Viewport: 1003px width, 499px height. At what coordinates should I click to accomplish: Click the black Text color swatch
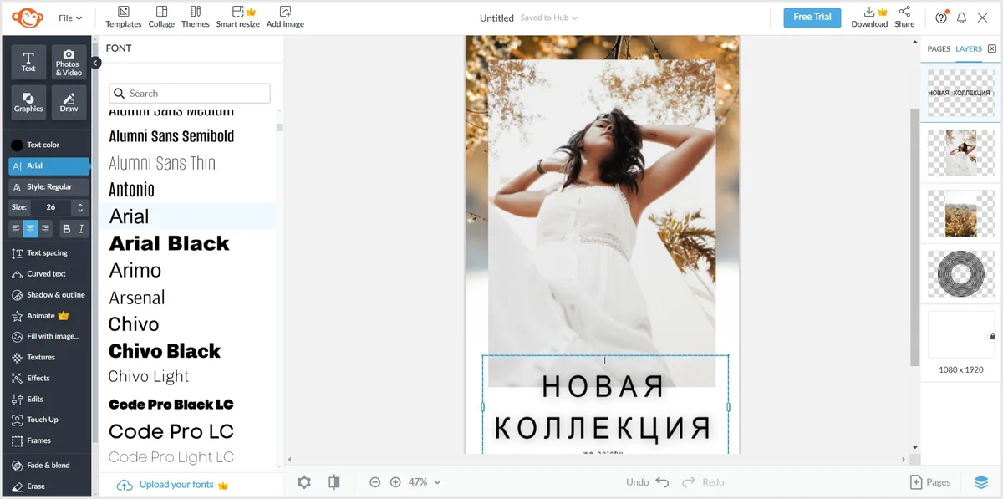[x=17, y=145]
